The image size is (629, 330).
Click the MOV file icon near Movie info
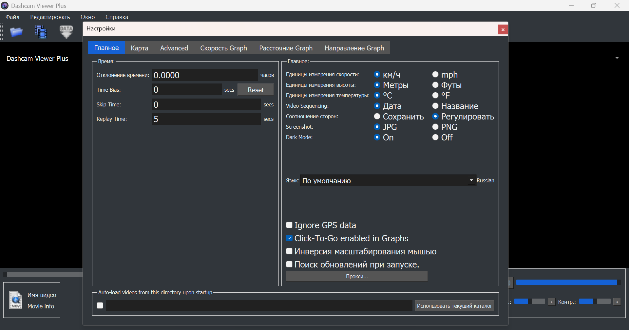(x=15, y=300)
